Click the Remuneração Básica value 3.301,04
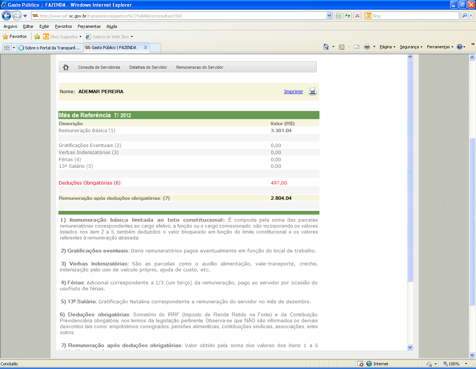476x369 pixels. (281, 131)
